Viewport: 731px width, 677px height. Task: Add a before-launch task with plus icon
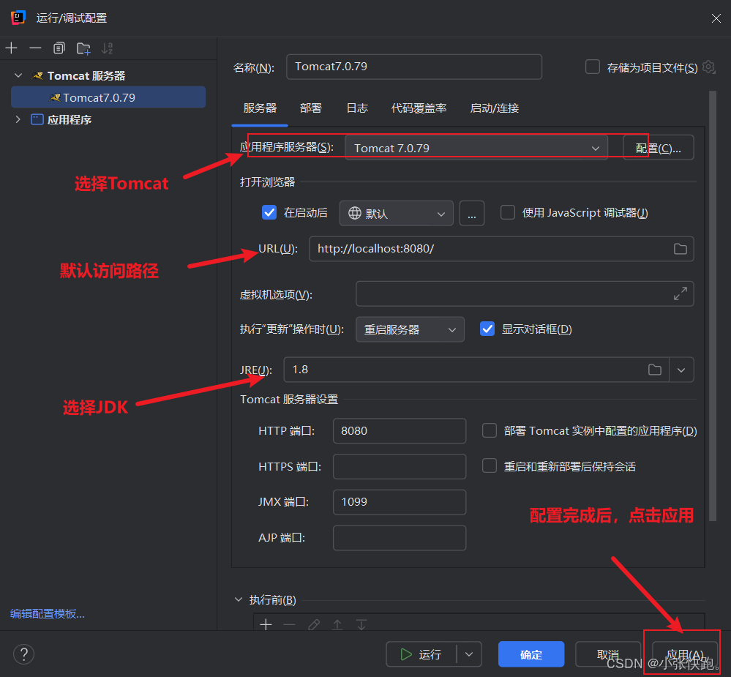[266, 624]
